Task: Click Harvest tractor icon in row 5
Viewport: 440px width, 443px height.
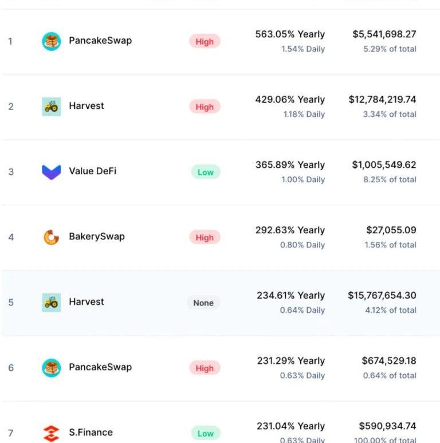Action: click(51, 302)
